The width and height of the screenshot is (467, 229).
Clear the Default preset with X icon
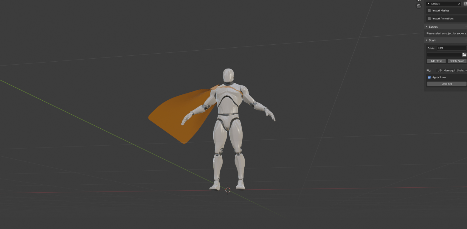[459, 4]
